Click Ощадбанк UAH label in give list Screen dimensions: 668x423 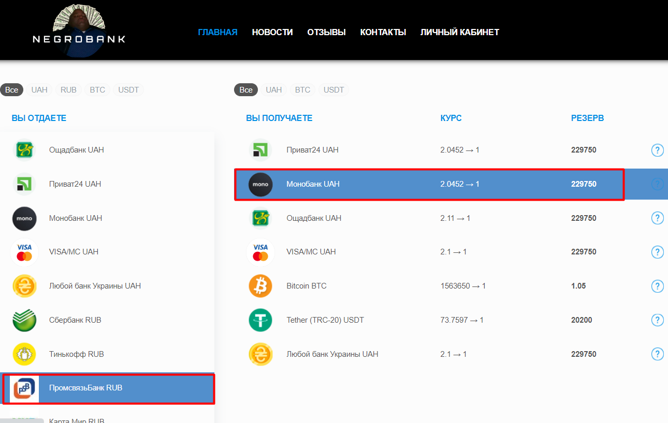[x=77, y=150]
